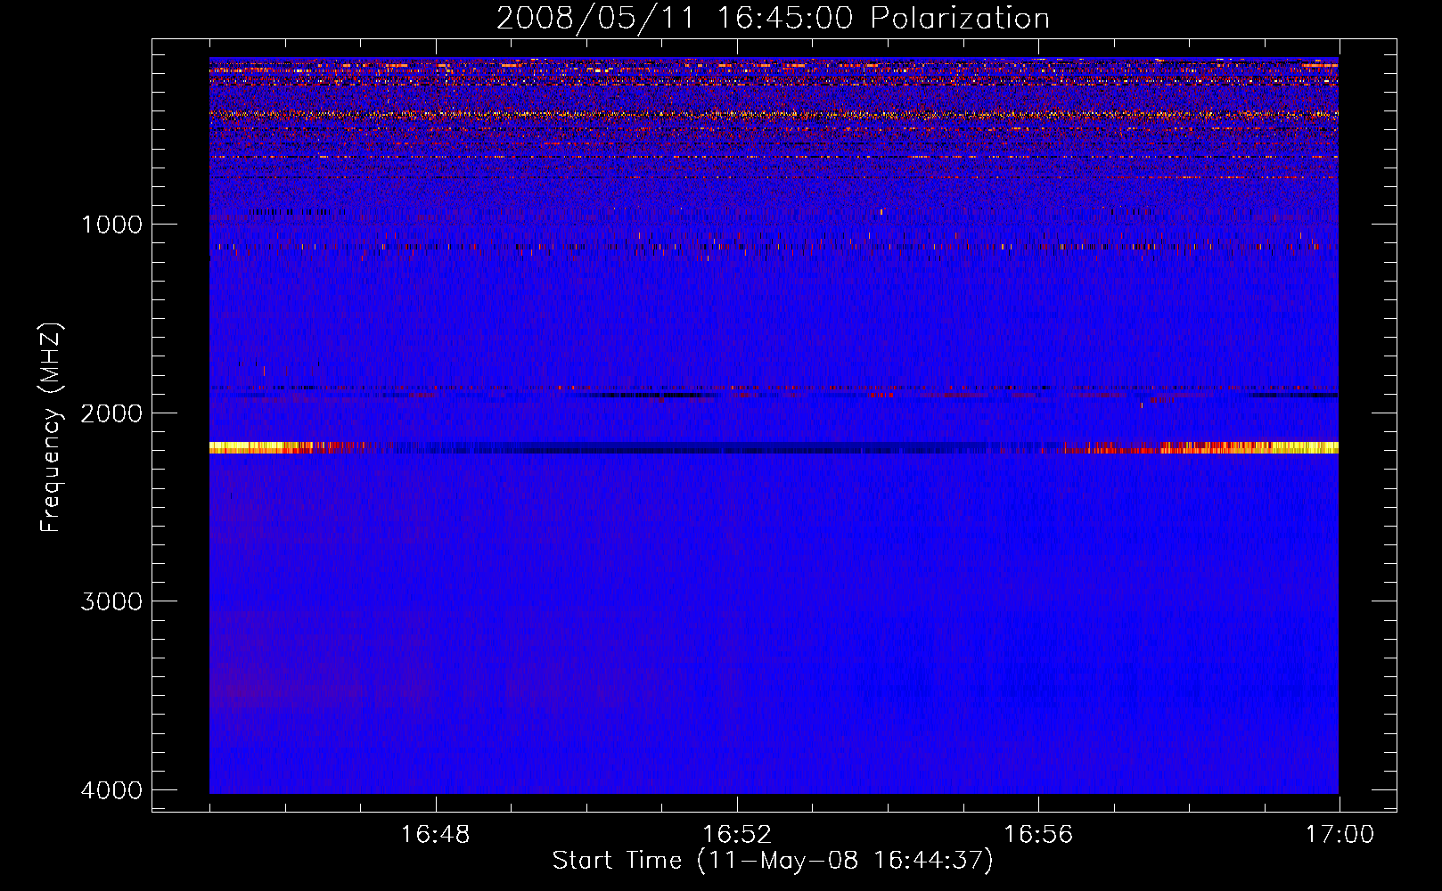Select the 'Start Time (11-May-08 16:44:37)' label
Screen dimensions: 1442x891
[x=773, y=861]
